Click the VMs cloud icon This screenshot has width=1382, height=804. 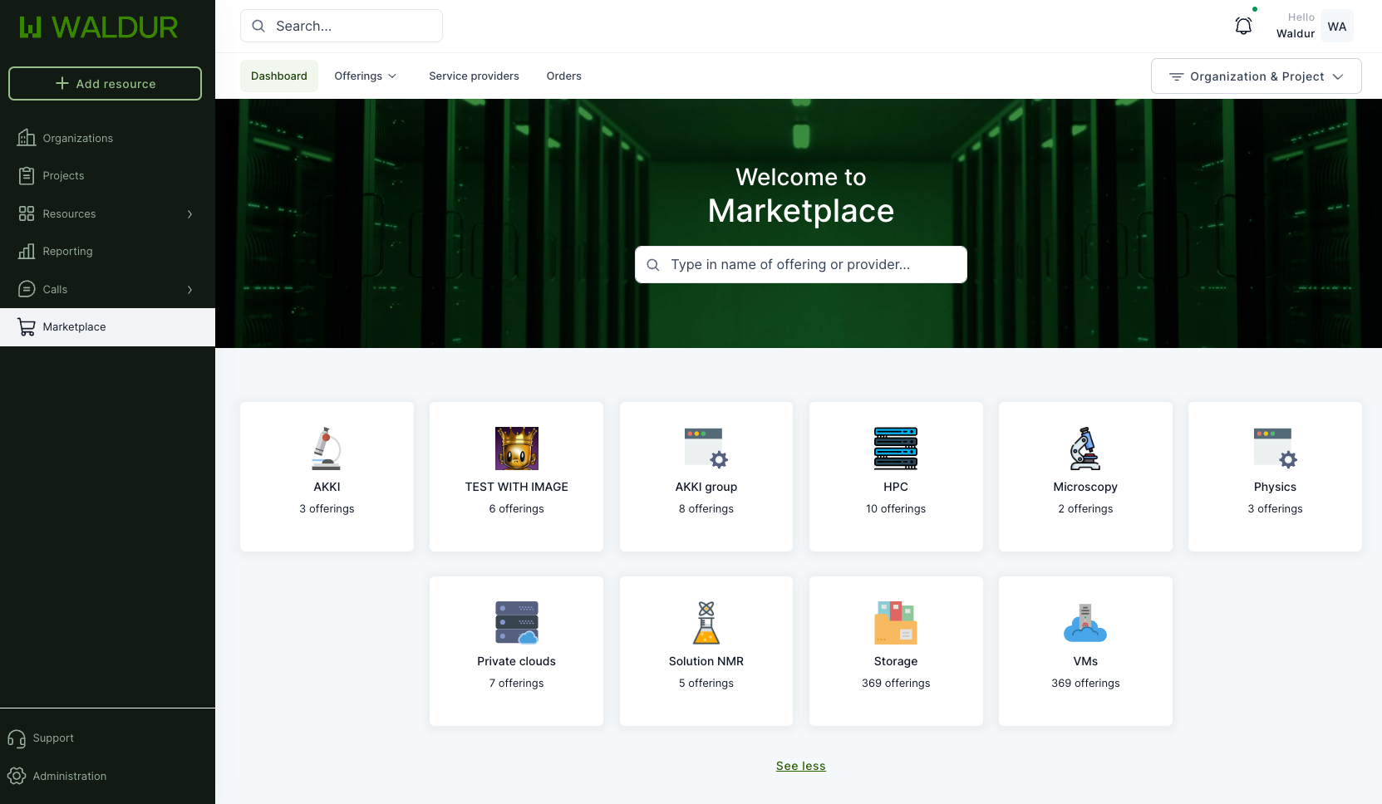point(1084,623)
